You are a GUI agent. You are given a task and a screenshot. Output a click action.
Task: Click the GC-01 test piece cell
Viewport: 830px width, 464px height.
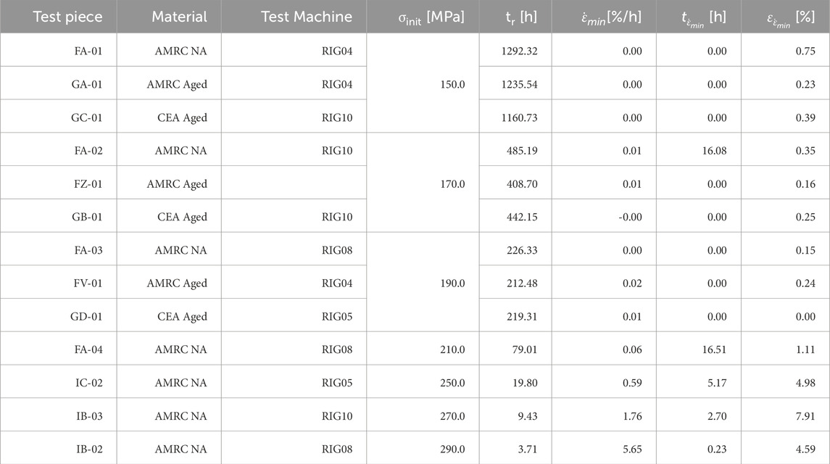tap(86, 117)
